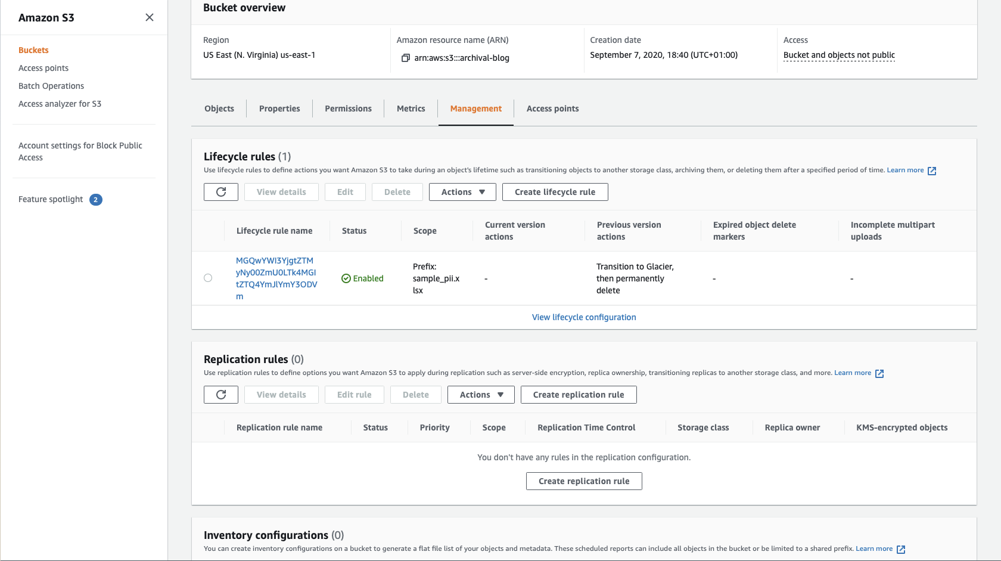Click the Prefix: sample_pii.xlsx scope cell
The image size is (1001, 561).
pyautogui.click(x=436, y=278)
